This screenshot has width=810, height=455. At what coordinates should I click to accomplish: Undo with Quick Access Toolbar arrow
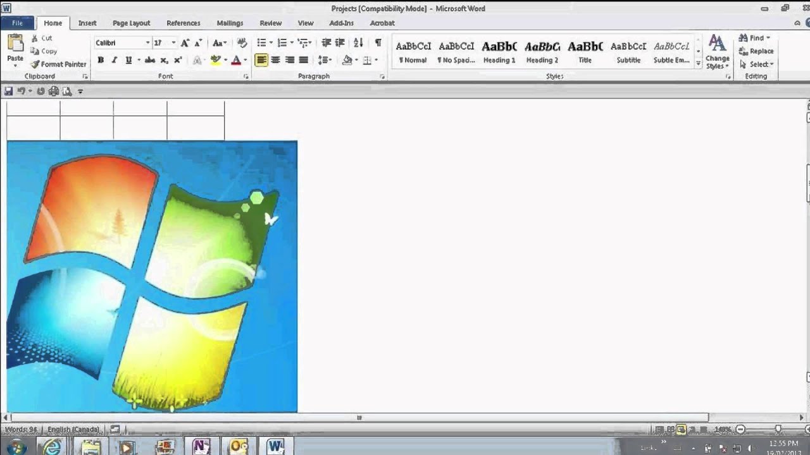pyautogui.click(x=22, y=91)
